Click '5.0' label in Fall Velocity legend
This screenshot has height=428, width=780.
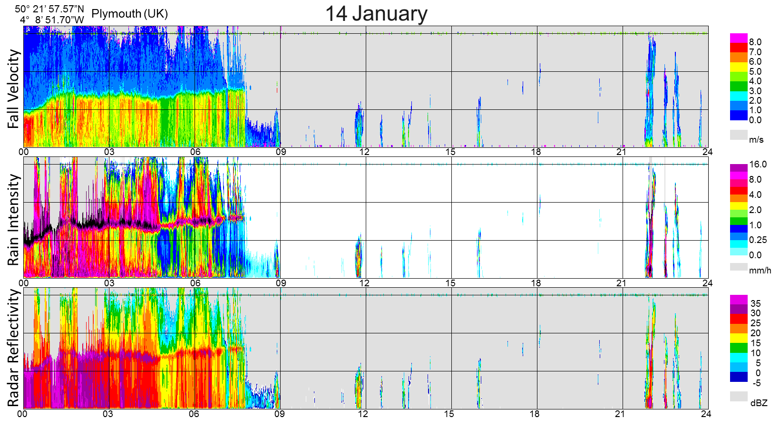[755, 71]
